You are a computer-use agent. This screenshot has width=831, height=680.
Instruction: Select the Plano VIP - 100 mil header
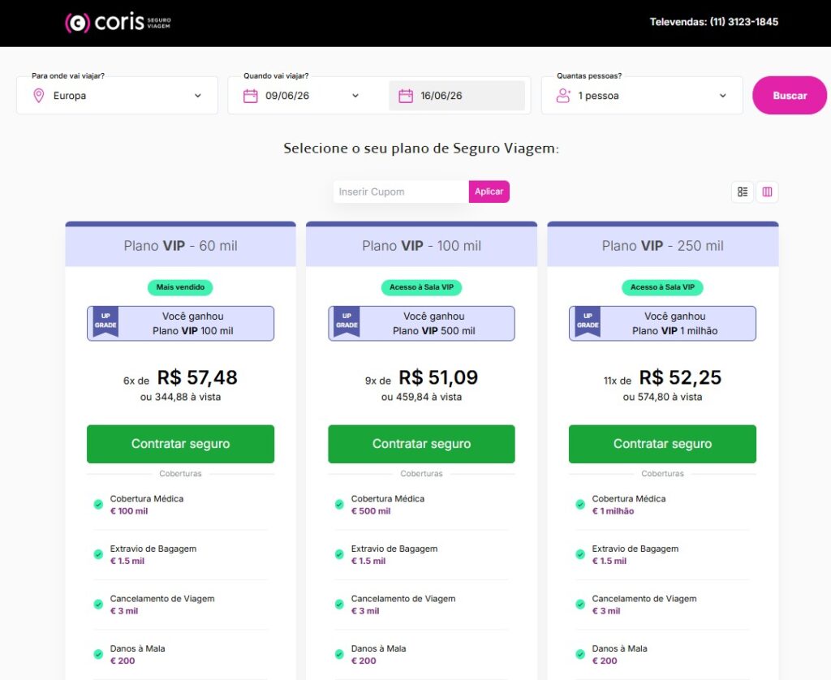click(421, 246)
